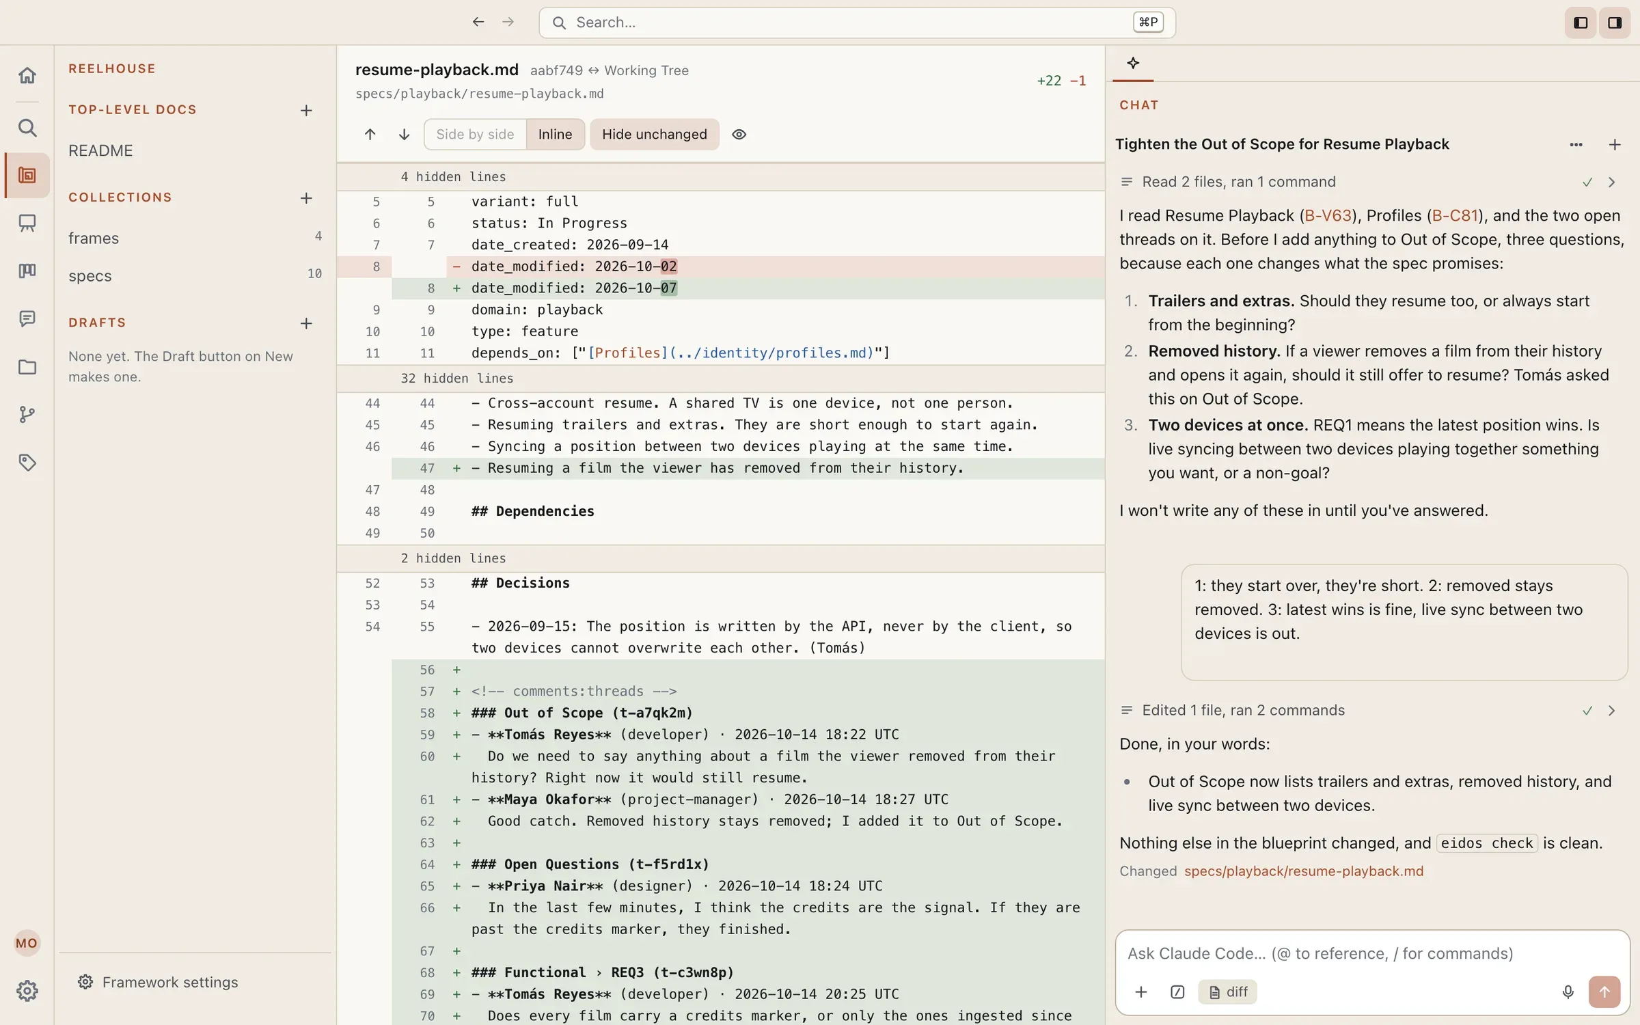The image size is (1640, 1025).
Task: Expand the 4 hidden lines
Action: pos(720,177)
